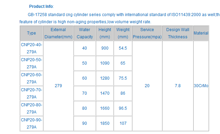Click the Service Pressure(mpa) header
The image size is (220, 134).
[x=147, y=33]
